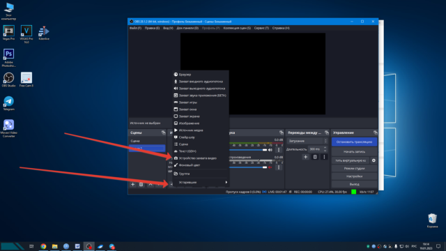The width and height of the screenshot is (446, 251).
Task: Open the Recycle Bin on desktop
Action: [432, 220]
